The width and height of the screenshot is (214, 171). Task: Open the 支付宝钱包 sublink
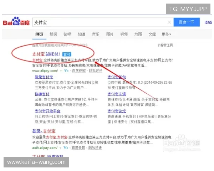point(117,77)
